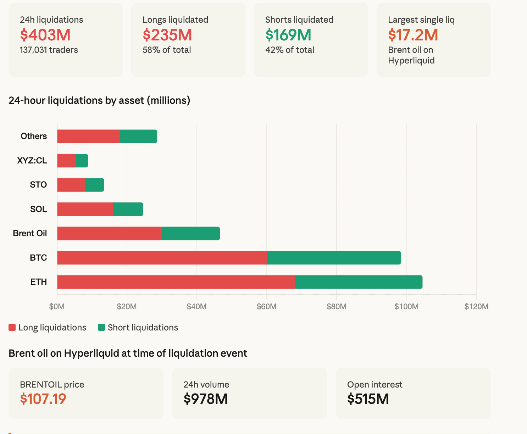Select the Open interest $515M card
The height and width of the screenshot is (434, 527).
(413, 393)
